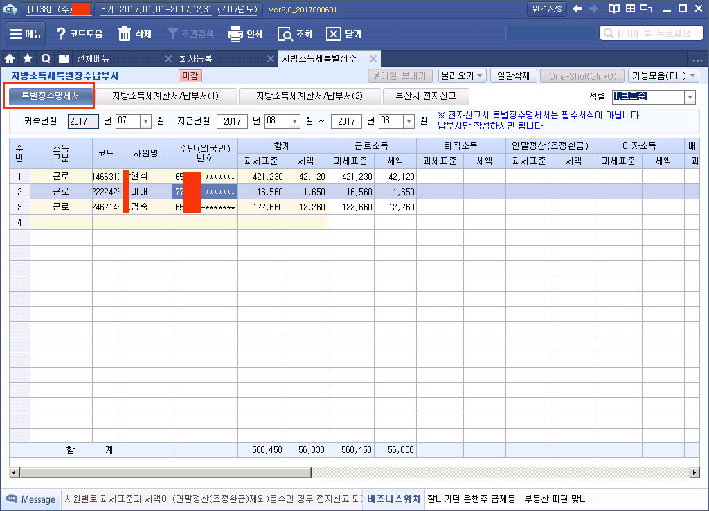Open the favorites star icon

tap(28, 59)
